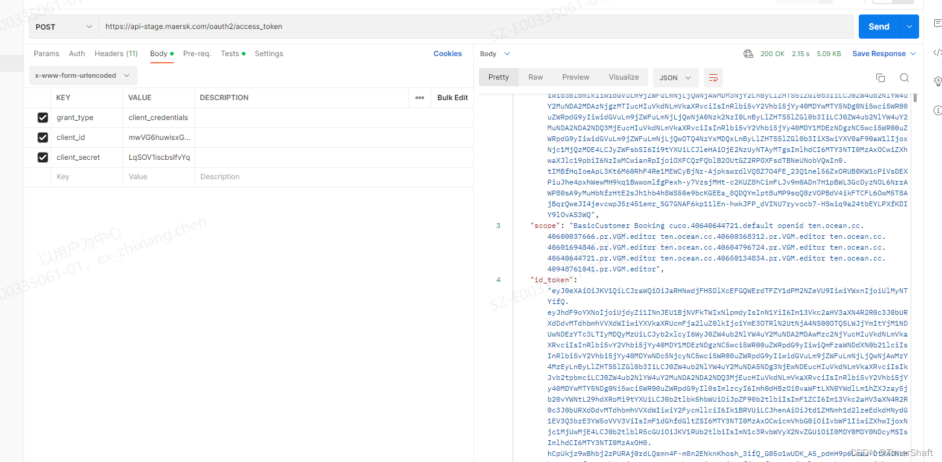Click the client_id value starting with mwVG6

click(x=158, y=138)
